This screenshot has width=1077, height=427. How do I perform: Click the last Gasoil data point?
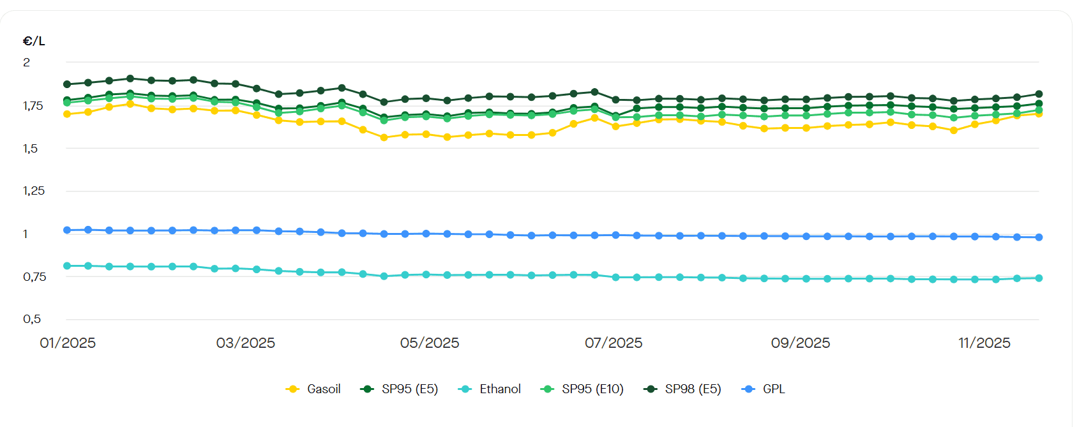pyautogui.click(x=1039, y=114)
